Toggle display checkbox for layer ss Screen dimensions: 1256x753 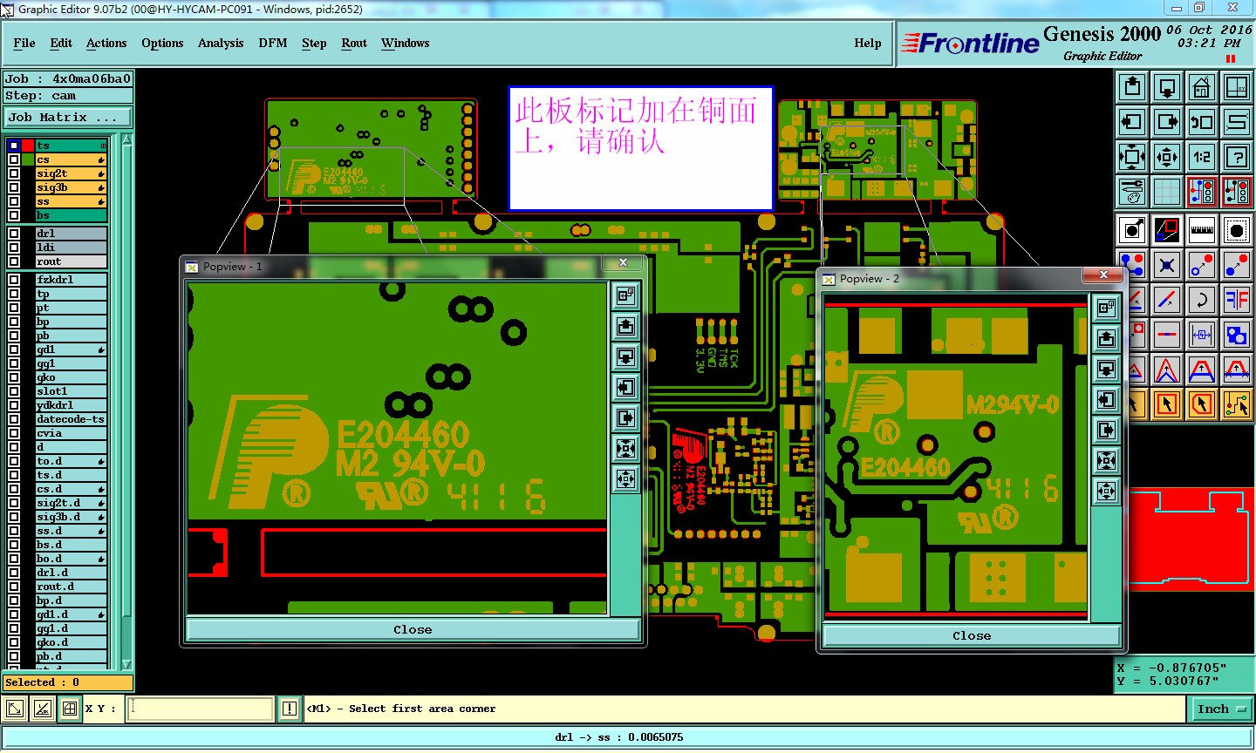(14, 201)
